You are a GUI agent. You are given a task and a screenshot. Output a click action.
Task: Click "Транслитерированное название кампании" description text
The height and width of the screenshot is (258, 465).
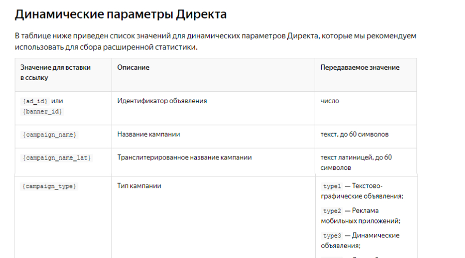(184, 157)
